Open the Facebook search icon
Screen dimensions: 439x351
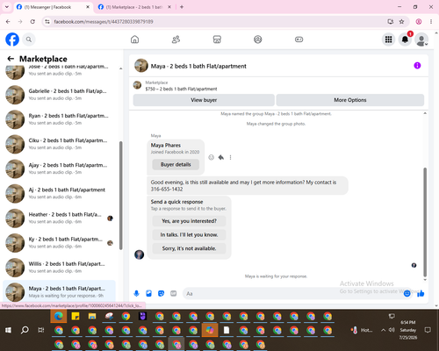[x=29, y=39]
